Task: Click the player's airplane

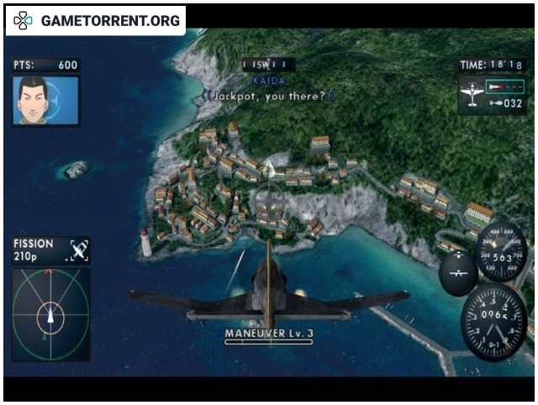Action: pyautogui.click(x=269, y=292)
